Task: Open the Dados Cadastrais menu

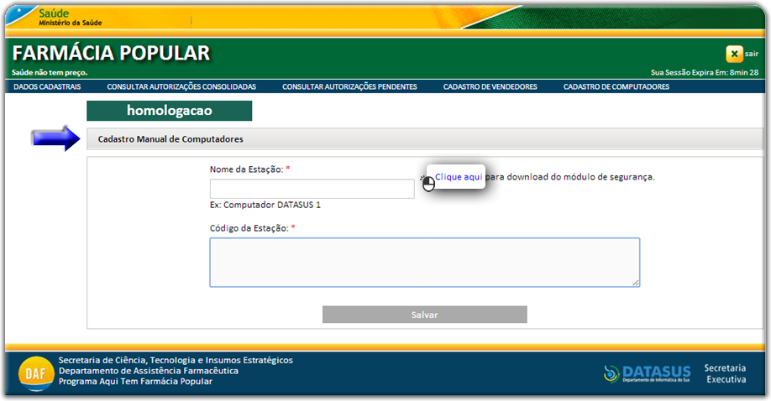Action: tap(47, 86)
